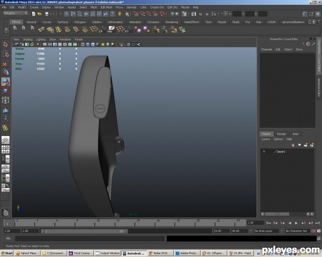This screenshot has width=322, height=257.
Task: Activate the Universal Manipulator tool
Action: (x=5, y=100)
